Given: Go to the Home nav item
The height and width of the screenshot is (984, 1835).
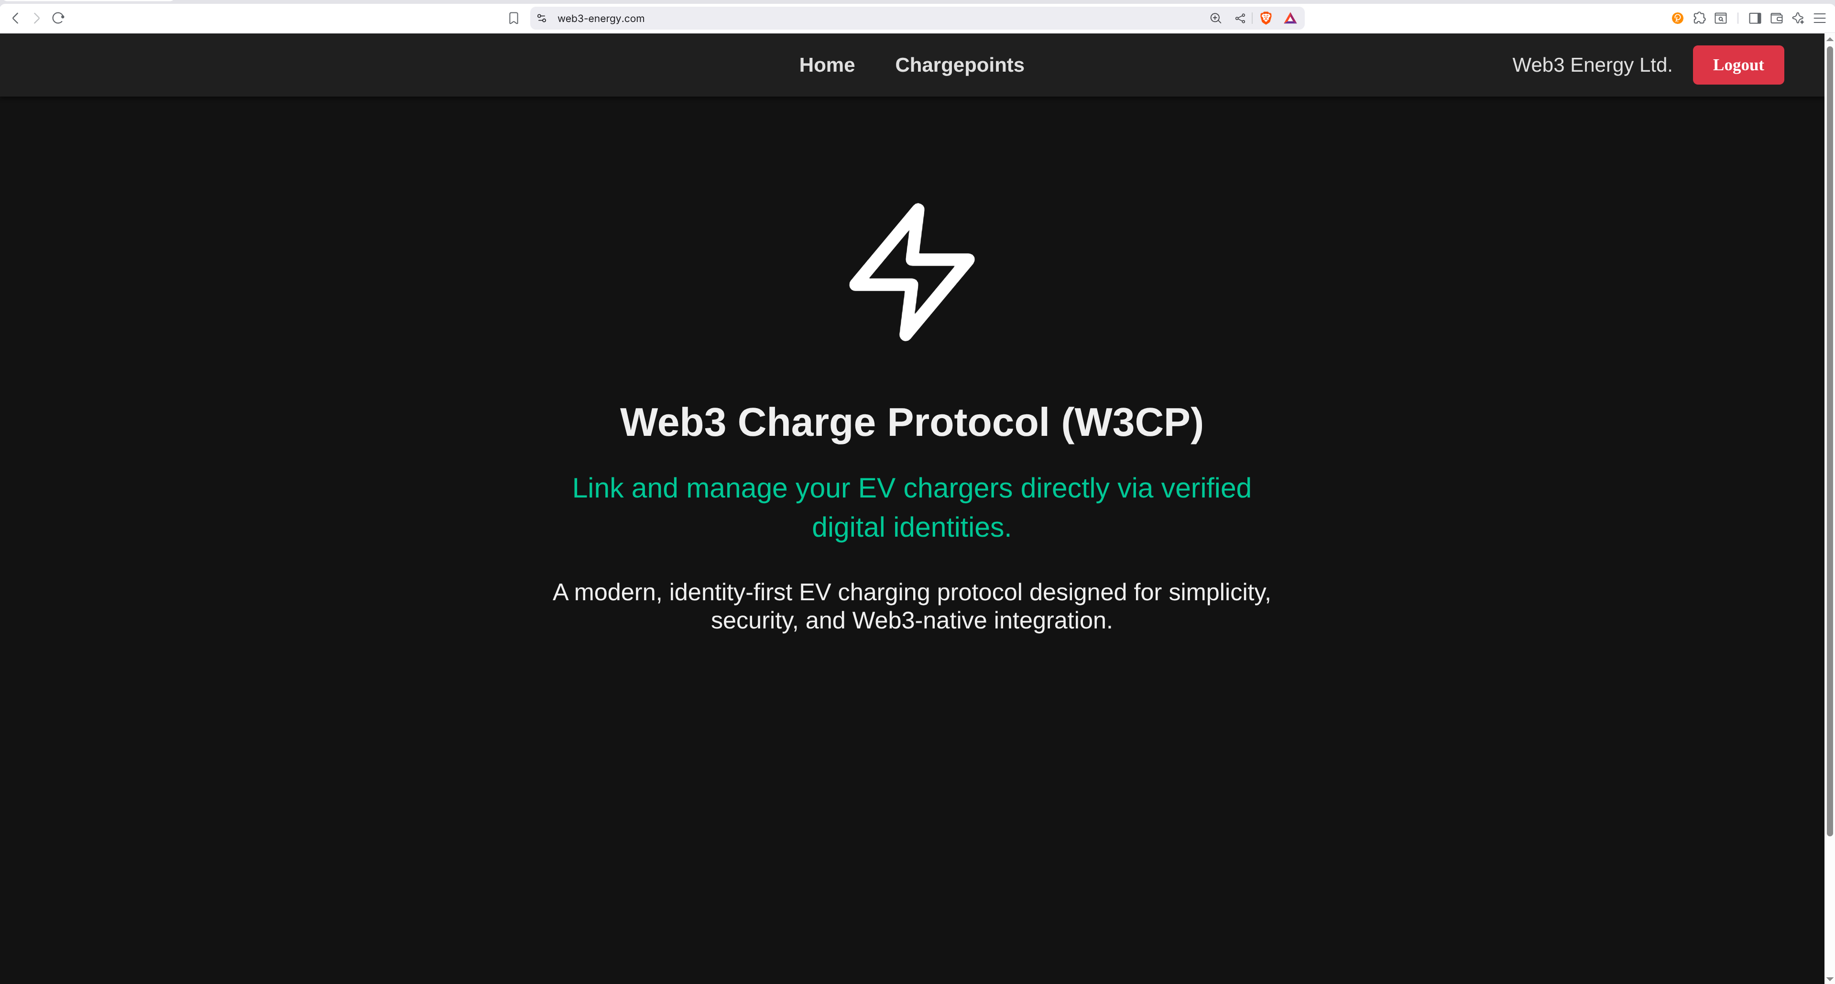Looking at the screenshot, I should point(827,65).
